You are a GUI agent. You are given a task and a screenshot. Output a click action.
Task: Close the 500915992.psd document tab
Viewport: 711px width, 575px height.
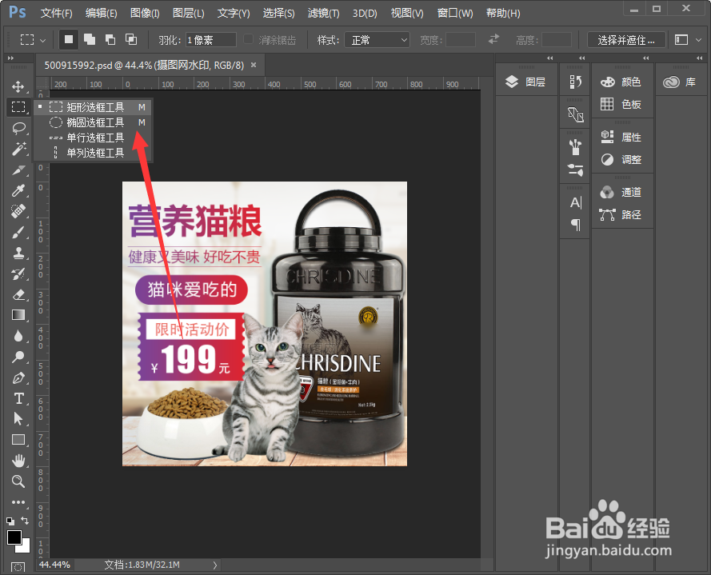click(254, 65)
